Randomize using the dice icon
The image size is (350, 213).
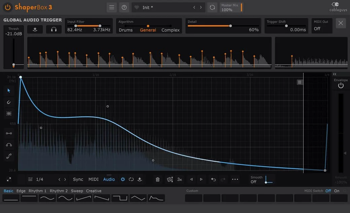169,179
